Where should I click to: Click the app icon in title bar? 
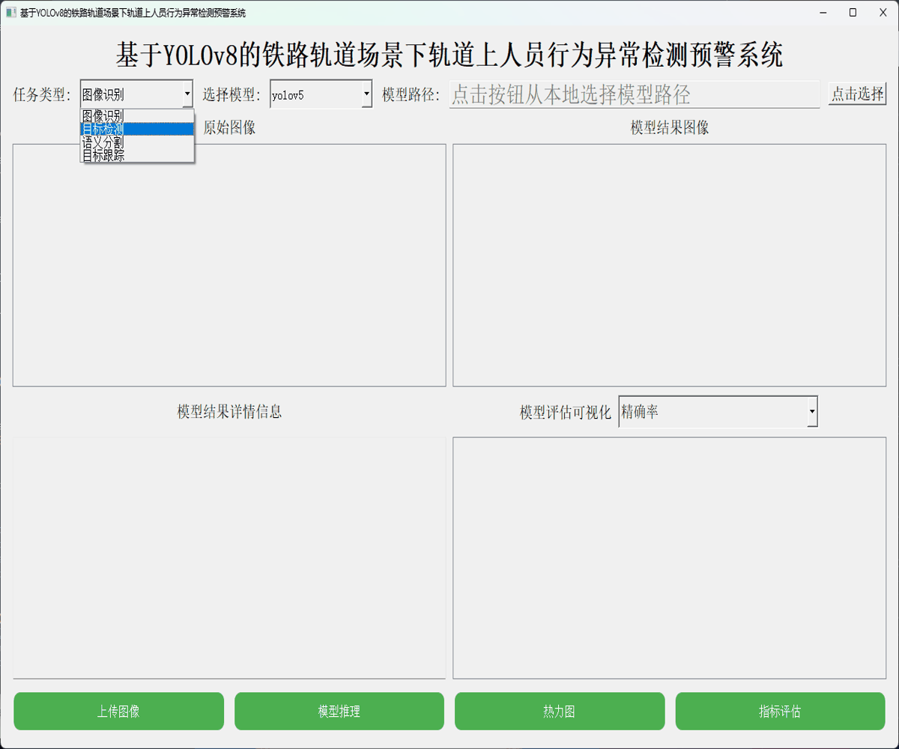point(10,13)
